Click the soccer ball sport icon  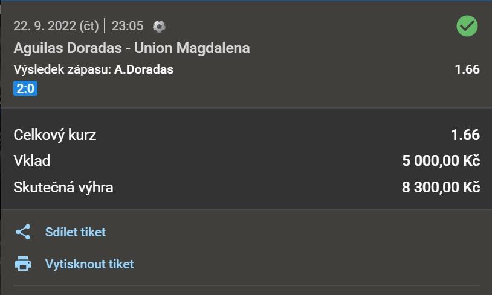coord(159,26)
